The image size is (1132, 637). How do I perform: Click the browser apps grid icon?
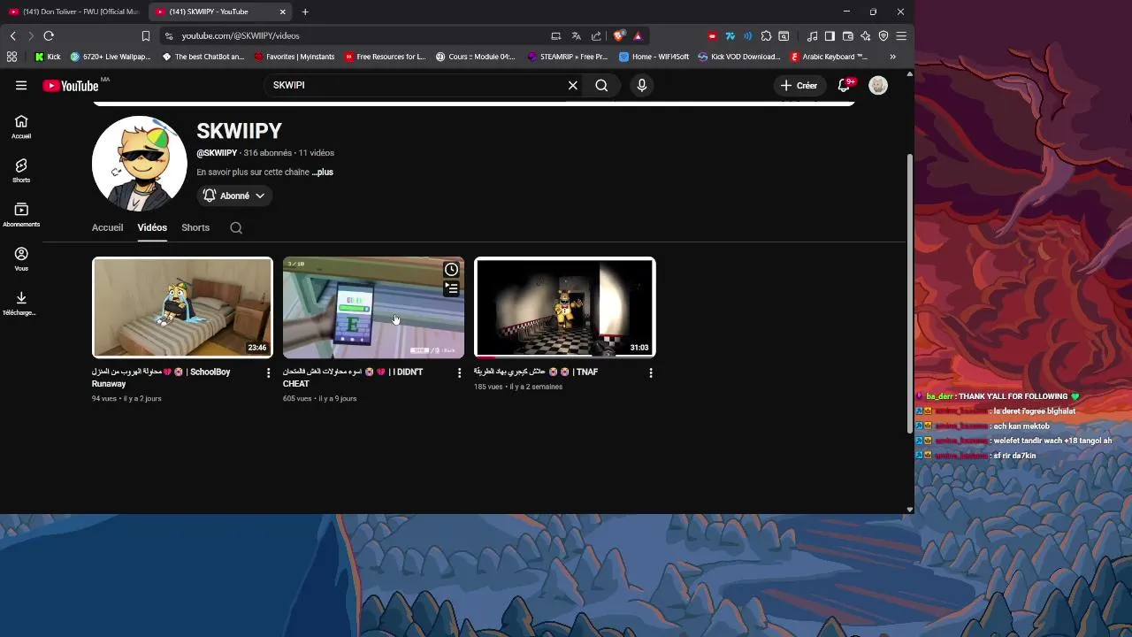[11, 57]
